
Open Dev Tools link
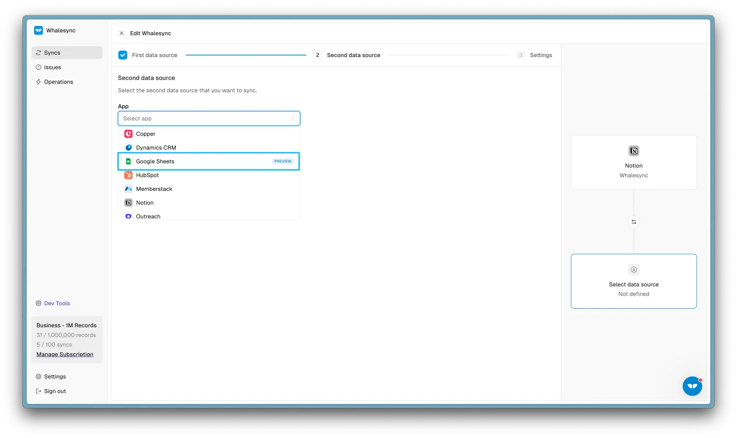[x=57, y=303]
